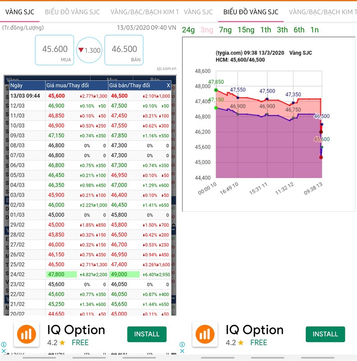Select the 09/03 row date

(17, 135)
